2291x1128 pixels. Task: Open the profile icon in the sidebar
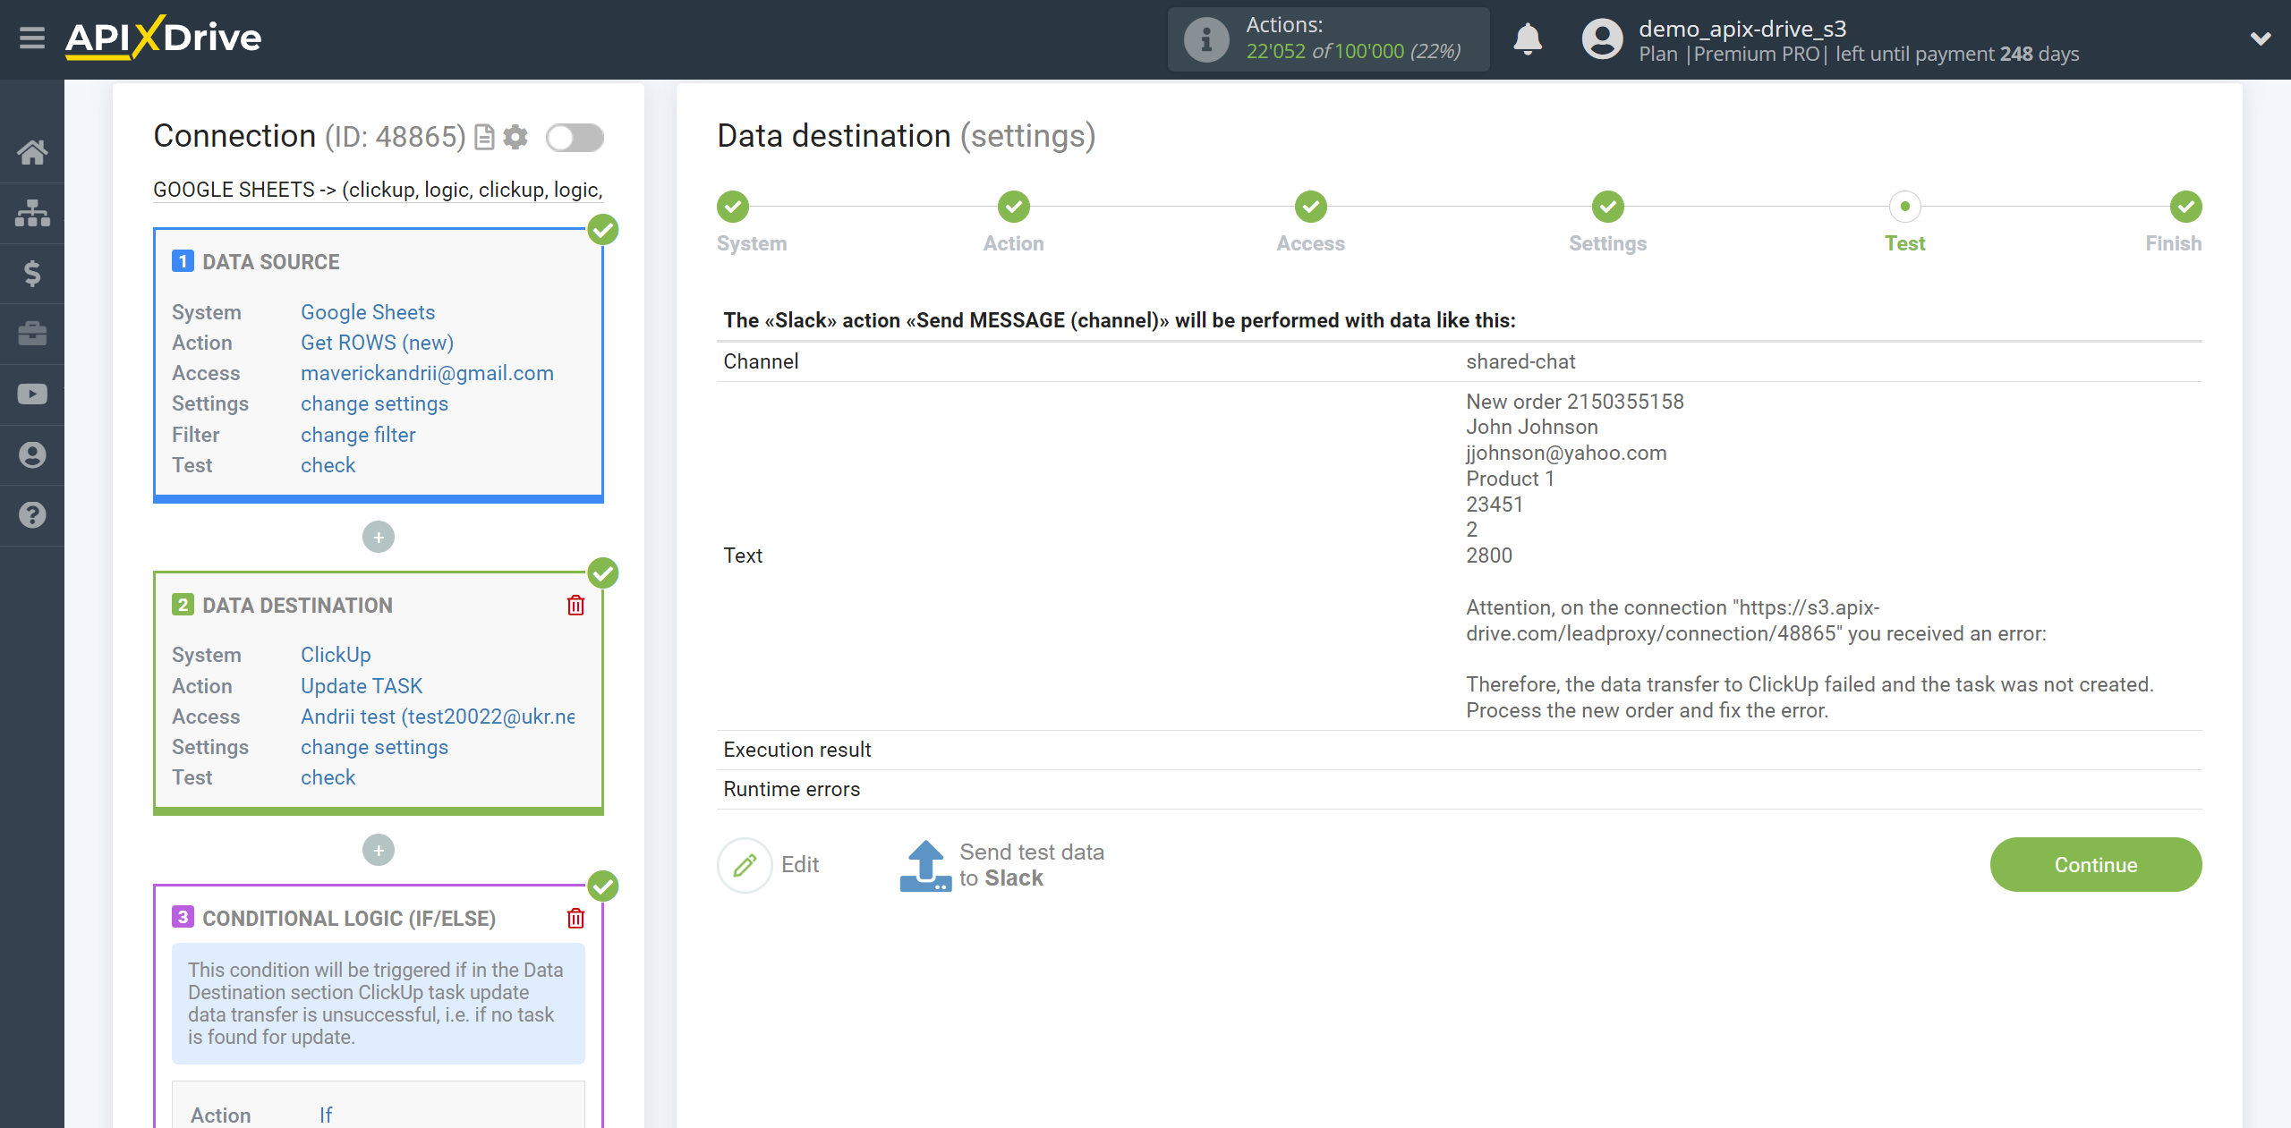[x=32, y=454]
